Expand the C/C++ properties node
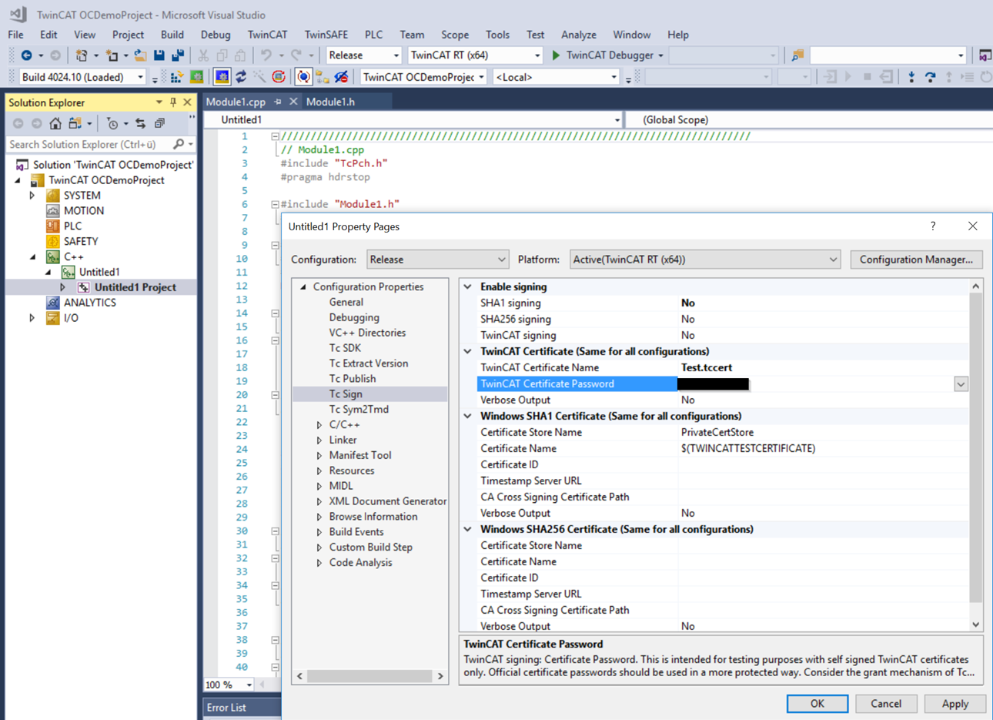This screenshot has height=720, width=993. (319, 425)
